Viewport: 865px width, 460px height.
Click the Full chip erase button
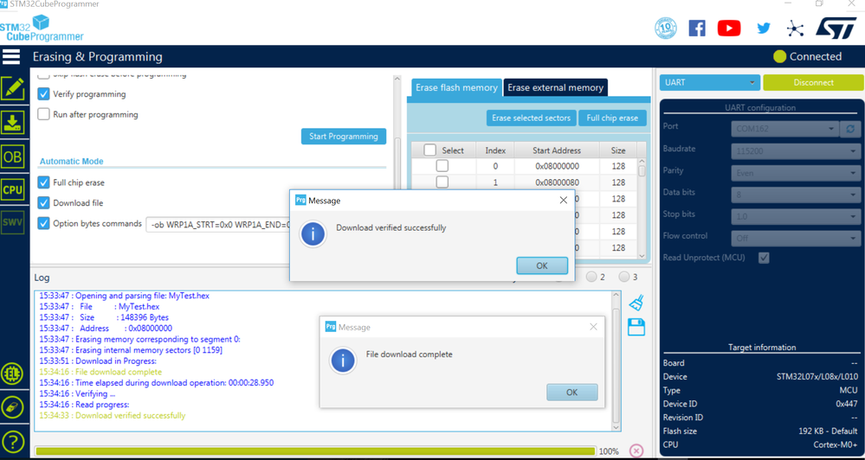click(x=612, y=118)
